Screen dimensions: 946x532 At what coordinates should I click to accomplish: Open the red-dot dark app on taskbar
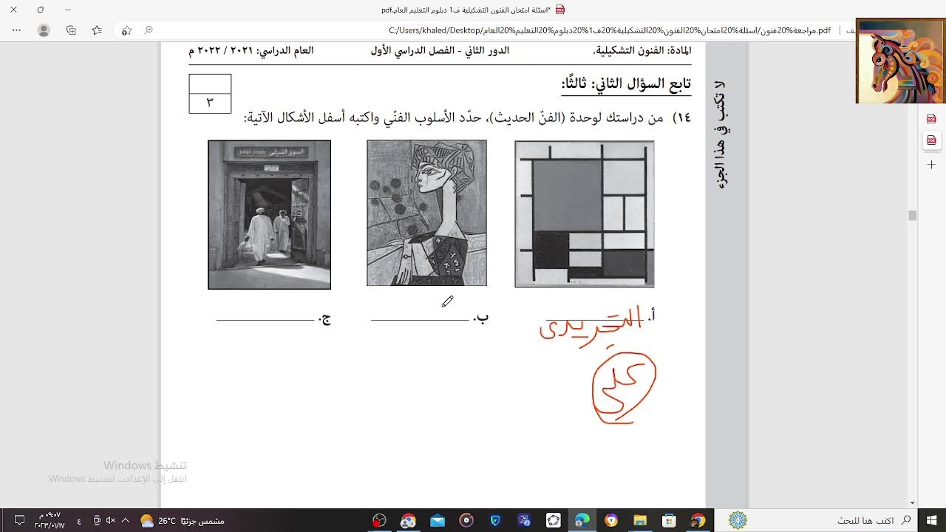(x=379, y=520)
